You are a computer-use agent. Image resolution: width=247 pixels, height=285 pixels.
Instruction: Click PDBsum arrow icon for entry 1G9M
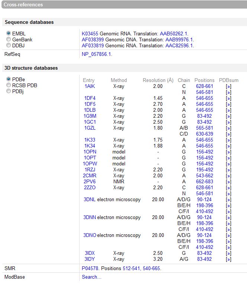(228, 116)
